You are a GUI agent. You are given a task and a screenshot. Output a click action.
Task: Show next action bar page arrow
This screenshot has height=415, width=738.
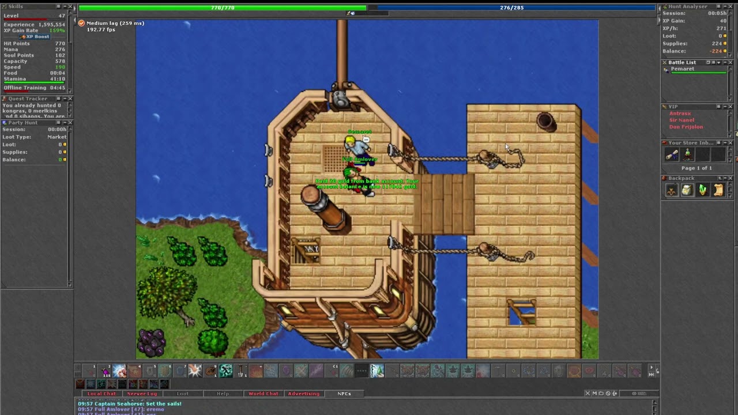click(x=652, y=367)
